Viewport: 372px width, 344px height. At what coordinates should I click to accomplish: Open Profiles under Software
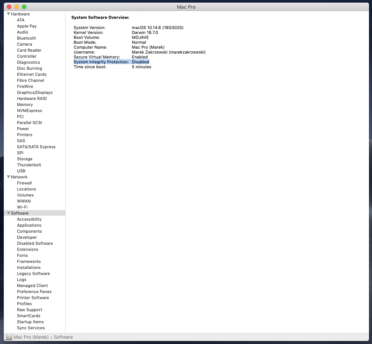coord(24,304)
